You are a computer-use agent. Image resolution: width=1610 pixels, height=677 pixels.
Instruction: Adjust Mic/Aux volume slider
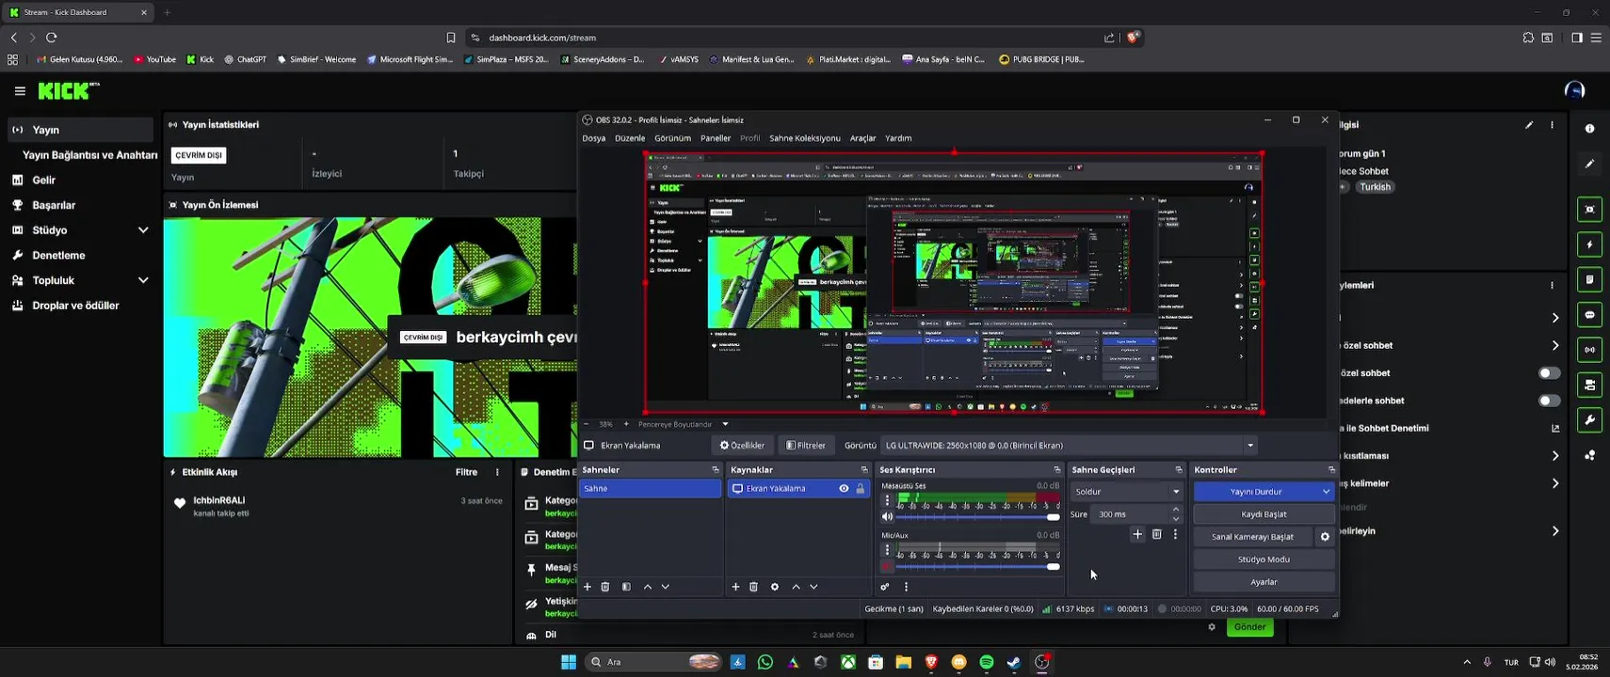(977, 567)
